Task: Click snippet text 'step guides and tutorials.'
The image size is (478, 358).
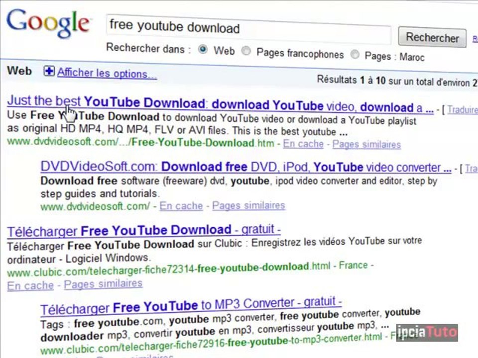Action: click(100, 193)
